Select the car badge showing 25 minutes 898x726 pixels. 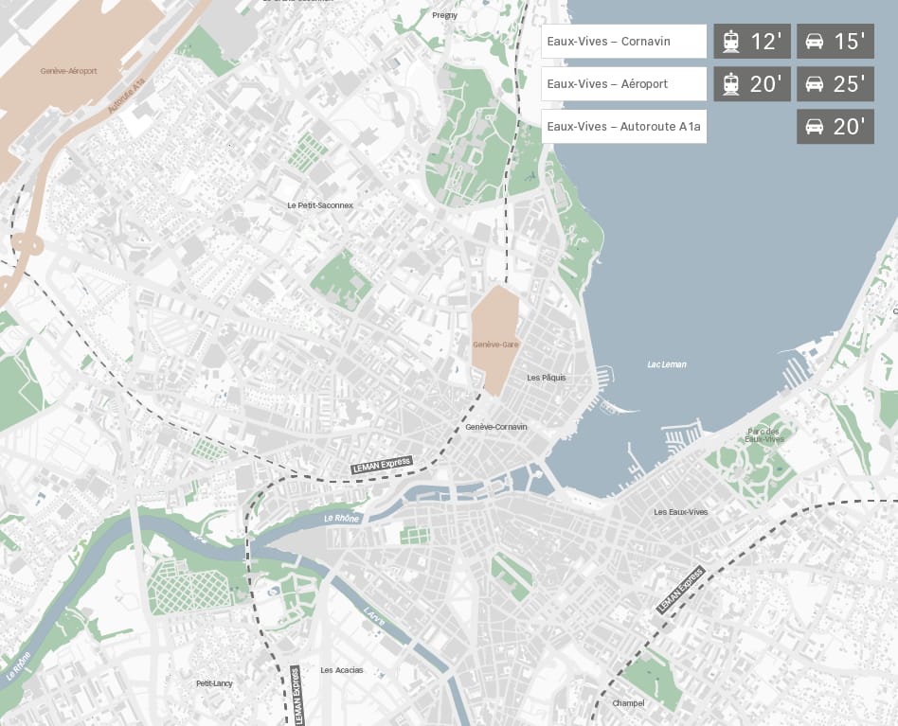point(835,84)
